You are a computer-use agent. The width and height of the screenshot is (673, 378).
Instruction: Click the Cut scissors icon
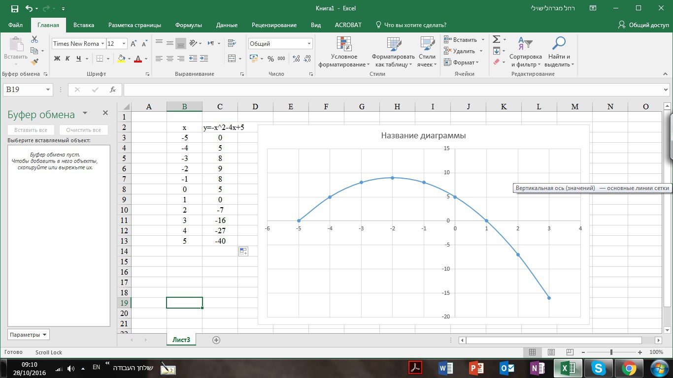34,40
